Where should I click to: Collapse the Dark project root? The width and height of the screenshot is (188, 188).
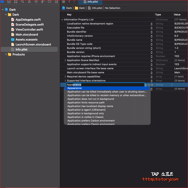pos(3,10)
